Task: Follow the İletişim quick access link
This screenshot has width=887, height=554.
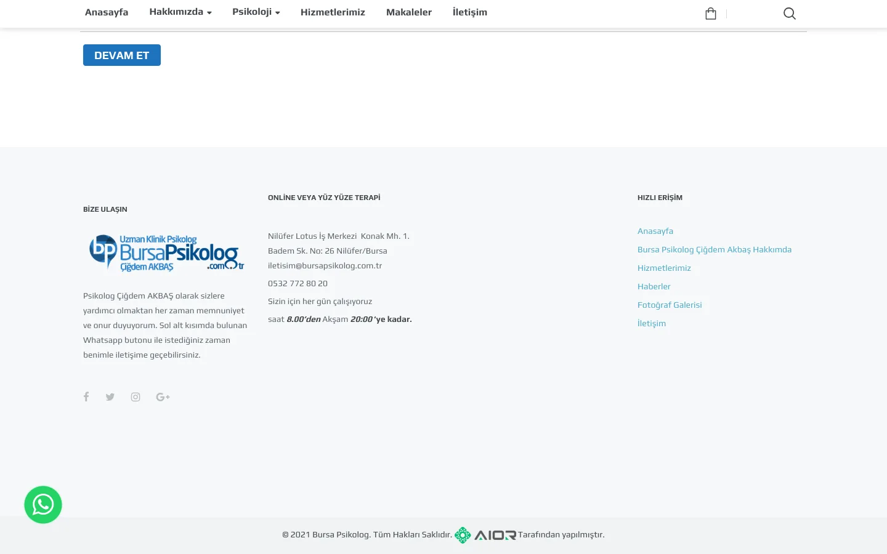Action: pyautogui.click(x=652, y=324)
